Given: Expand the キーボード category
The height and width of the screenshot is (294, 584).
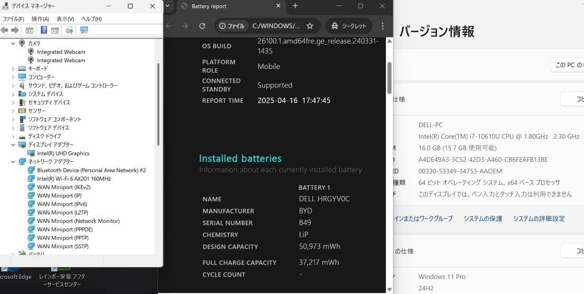Looking at the screenshot, I should pos(13,68).
